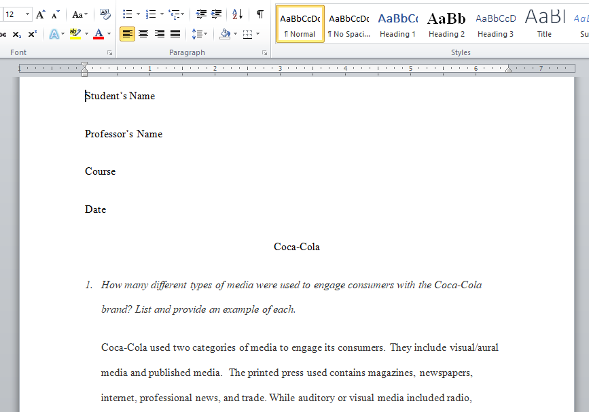Expand the line spacing dropdown arrow

(x=205, y=34)
